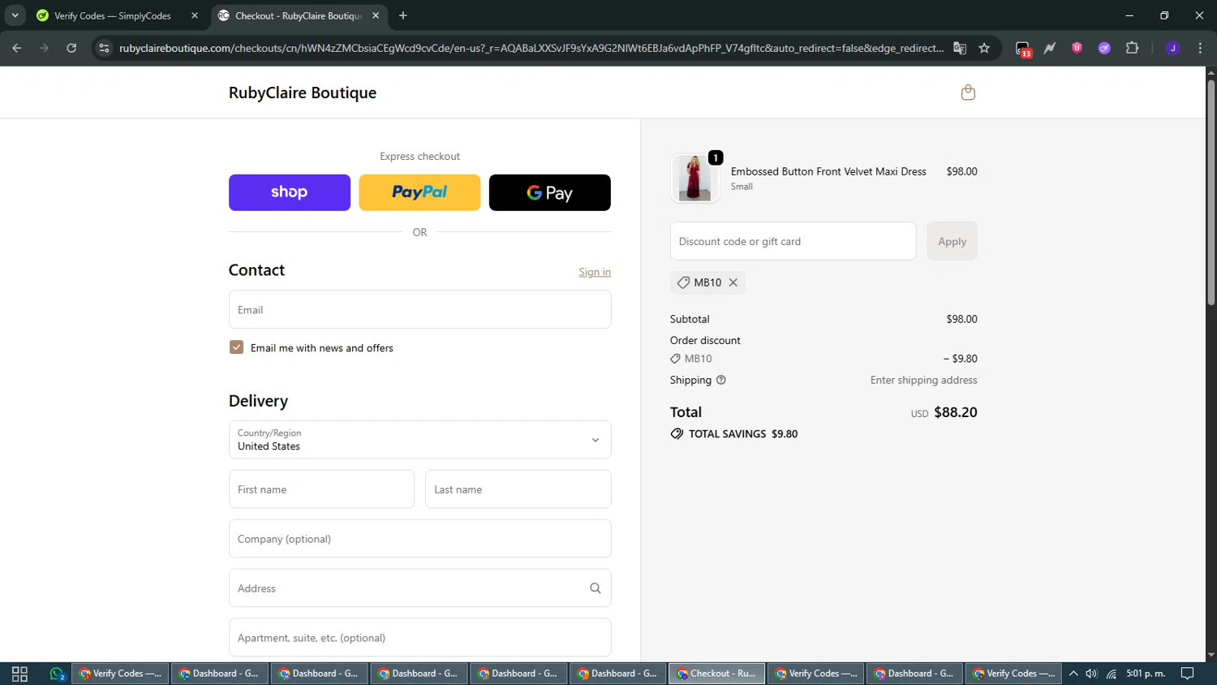
Task: Click the Total $88.20 amount
Action: click(x=956, y=412)
